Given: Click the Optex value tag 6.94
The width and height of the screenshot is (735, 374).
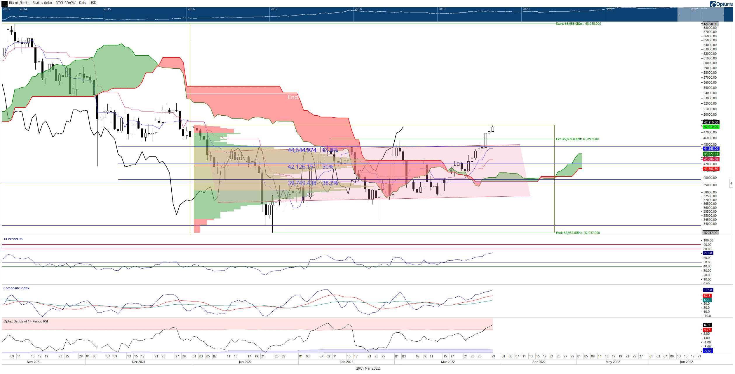Looking at the screenshot, I should click(707, 325).
